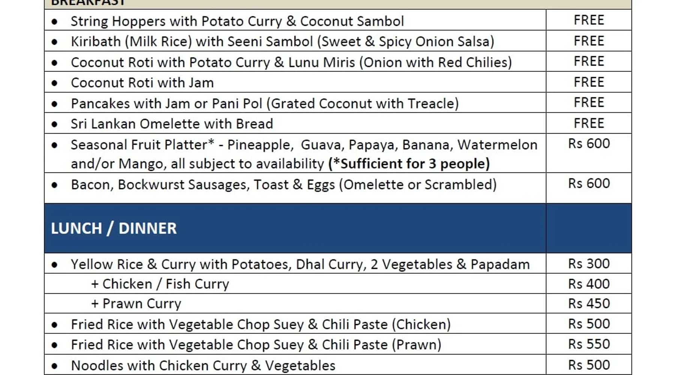
Task: Click the Rs 550 price
Action: pos(589,344)
